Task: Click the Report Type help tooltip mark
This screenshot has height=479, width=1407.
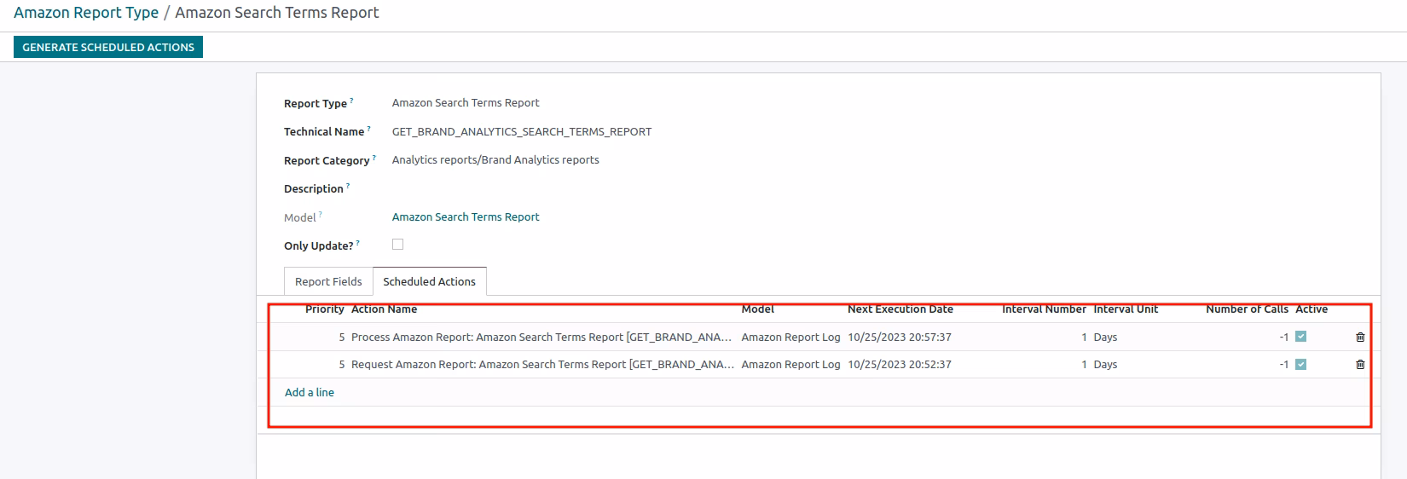Action: (x=351, y=101)
